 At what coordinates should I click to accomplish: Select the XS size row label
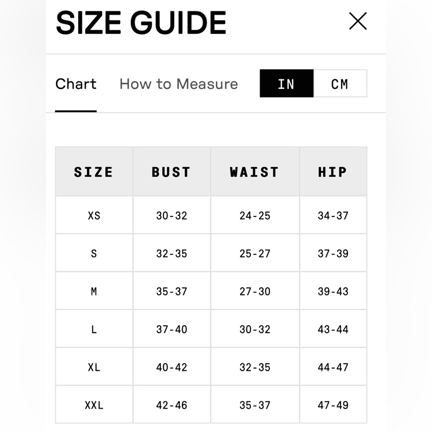[x=94, y=215]
